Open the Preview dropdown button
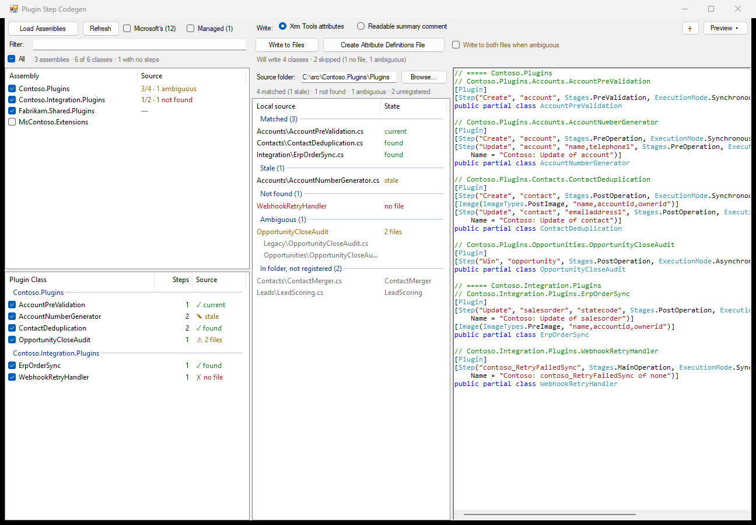Image resolution: width=756 pixels, height=525 pixels. (x=725, y=28)
